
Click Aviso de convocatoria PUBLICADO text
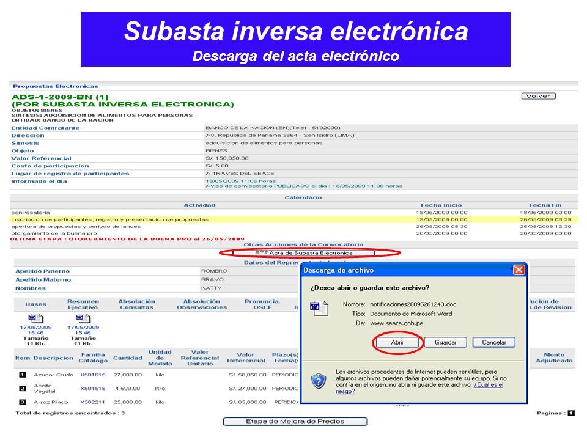point(304,186)
